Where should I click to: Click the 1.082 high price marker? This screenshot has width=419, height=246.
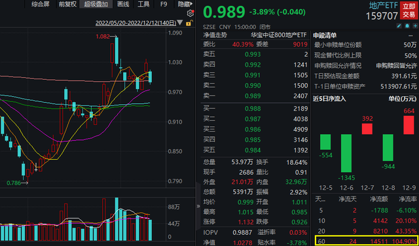pos(103,37)
